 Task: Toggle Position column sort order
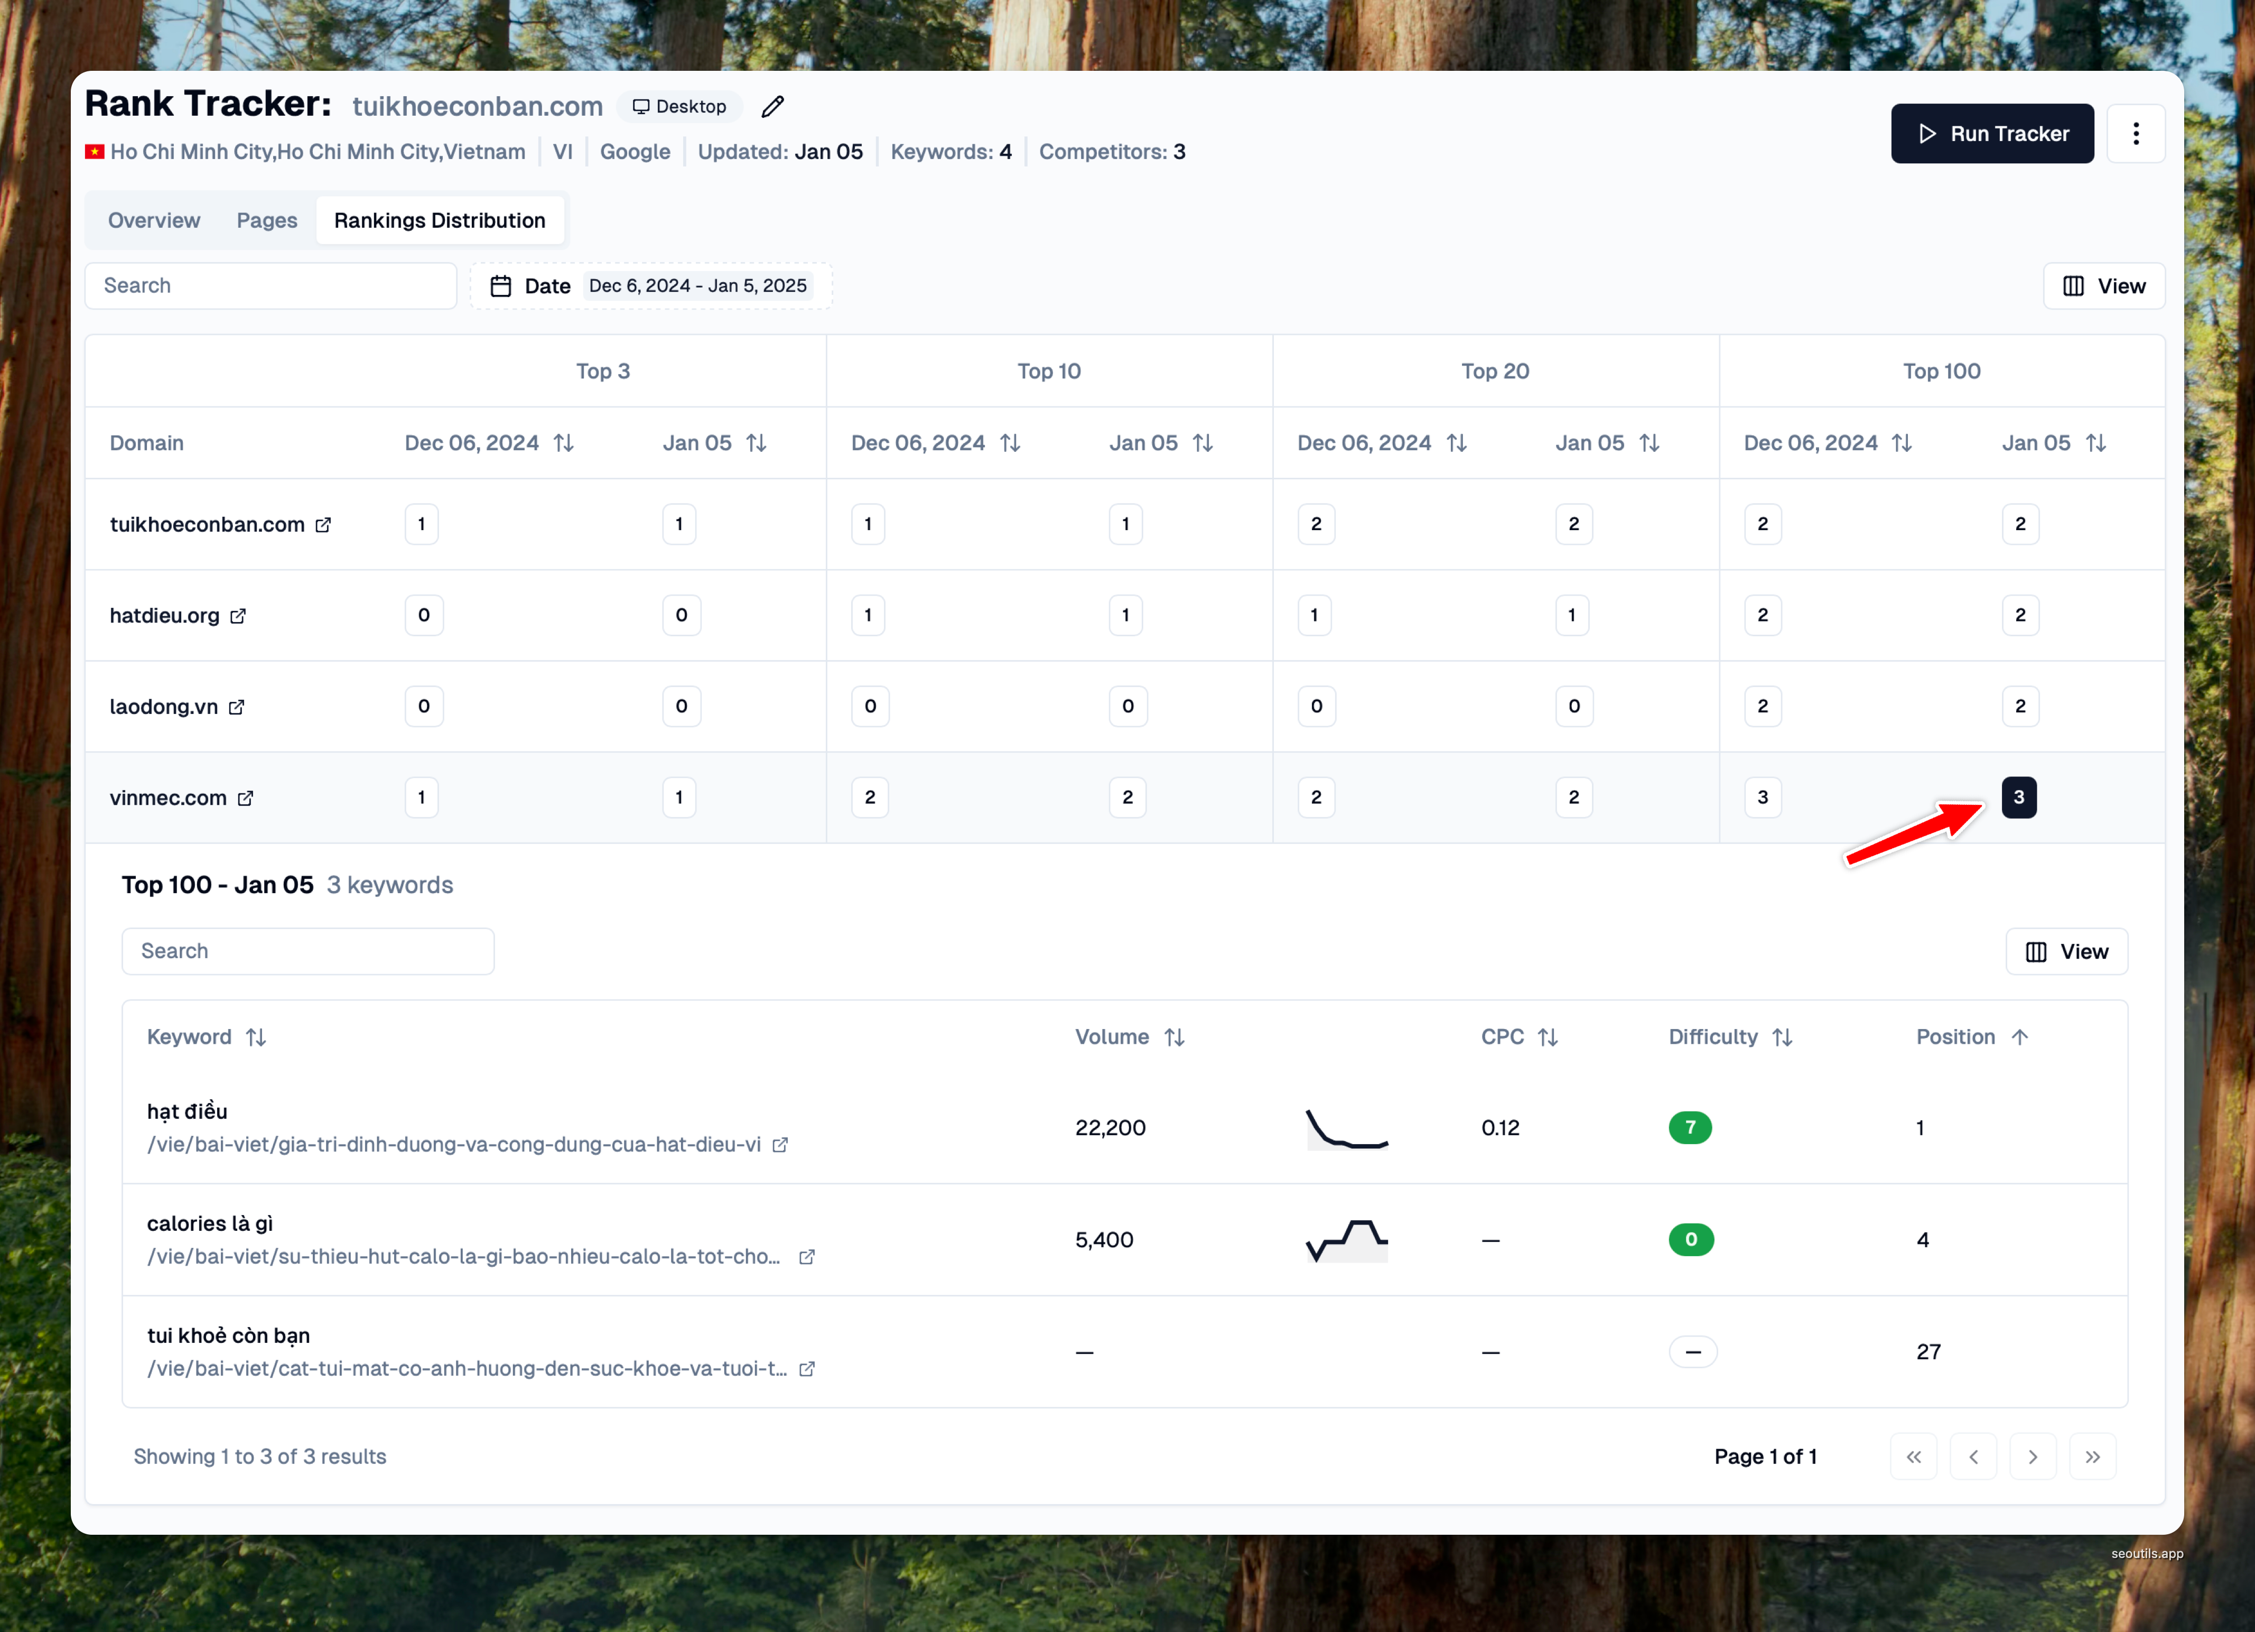coord(2018,1037)
